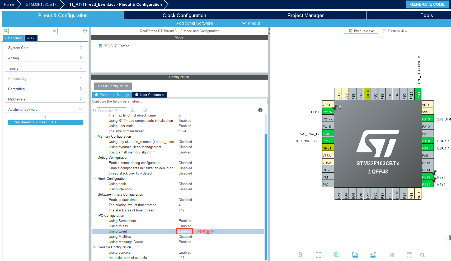Image resolution: width=451 pixels, height=261 pixels.
Task: Collapse the Console Configuration group
Action: click(95, 247)
